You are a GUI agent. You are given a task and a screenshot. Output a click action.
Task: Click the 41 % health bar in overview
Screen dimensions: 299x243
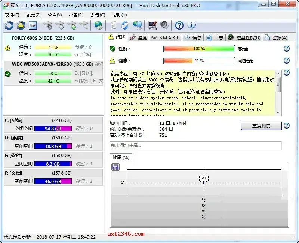coord(199,61)
